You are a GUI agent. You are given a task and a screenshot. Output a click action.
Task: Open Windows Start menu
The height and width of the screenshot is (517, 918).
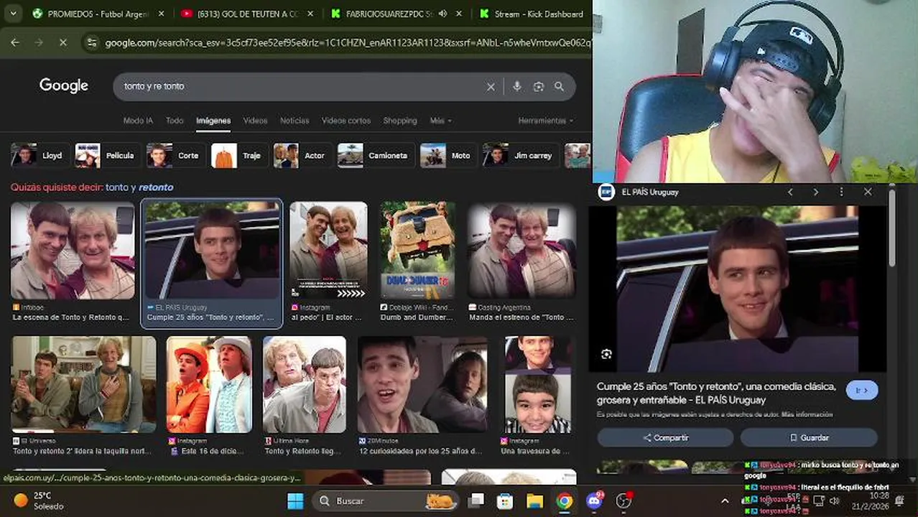click(295, 500)
